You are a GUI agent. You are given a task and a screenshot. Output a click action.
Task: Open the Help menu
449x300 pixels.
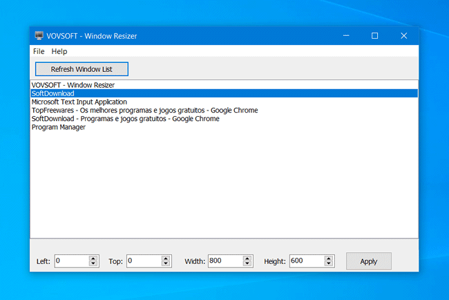[x=59, y=51]
